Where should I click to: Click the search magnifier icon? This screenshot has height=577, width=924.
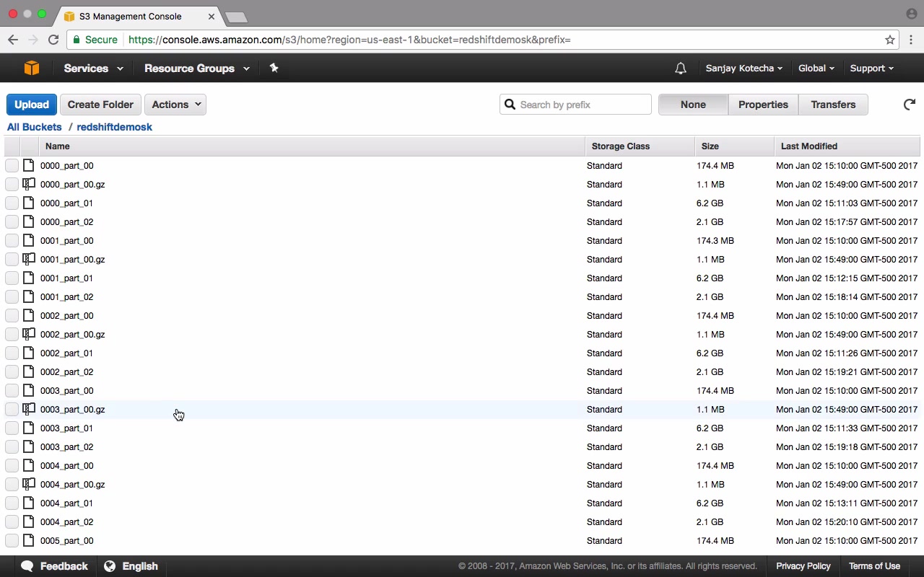click(x=510, y=105)
